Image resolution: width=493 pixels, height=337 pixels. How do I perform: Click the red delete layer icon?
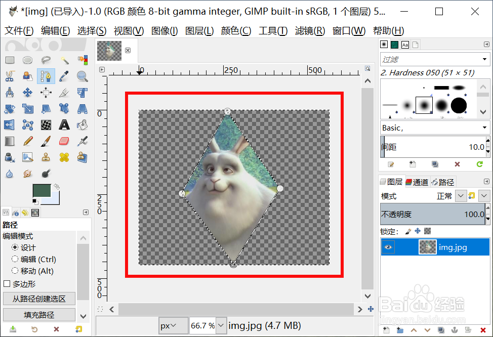coord(483,330)
